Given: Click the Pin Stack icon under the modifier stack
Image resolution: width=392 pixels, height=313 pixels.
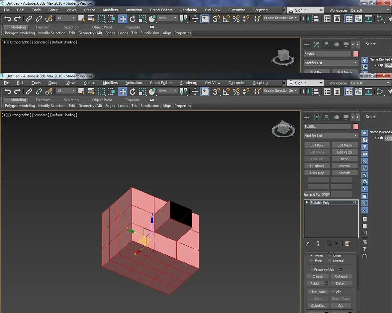Looking at the screenshot, I should click(x=307, y=244).
